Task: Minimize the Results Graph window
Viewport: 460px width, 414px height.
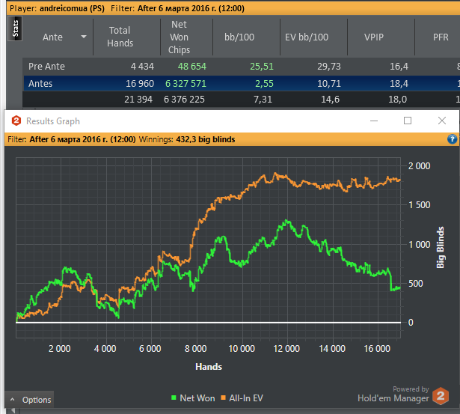Action: (373, 121)
